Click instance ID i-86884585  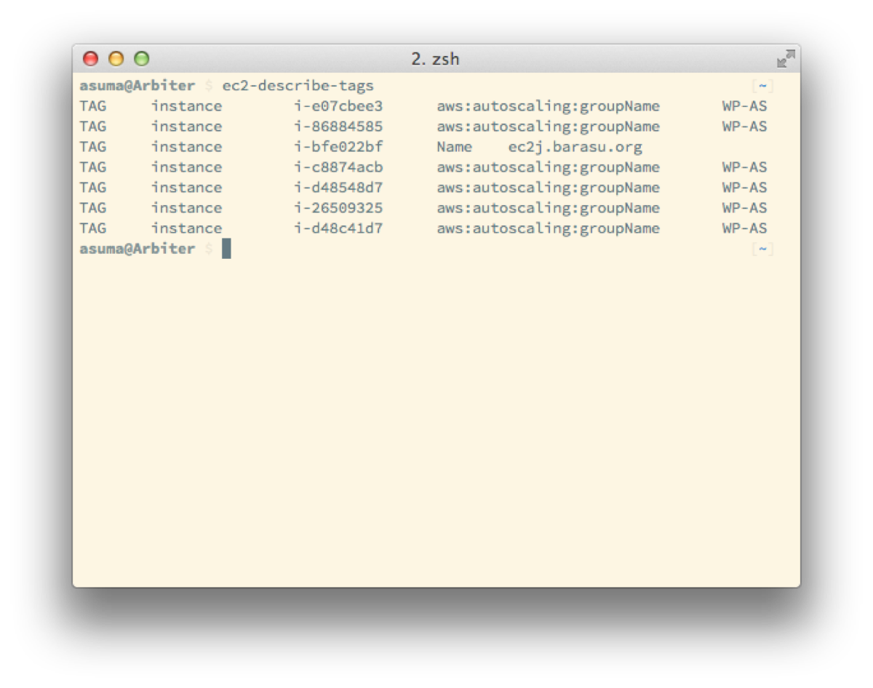coord(338,127)
